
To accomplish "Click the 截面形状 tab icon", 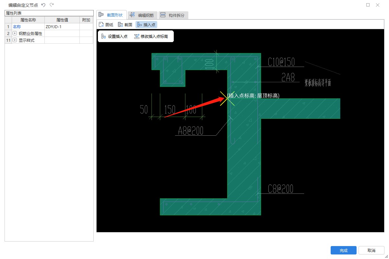I will [x=101, y=15].
